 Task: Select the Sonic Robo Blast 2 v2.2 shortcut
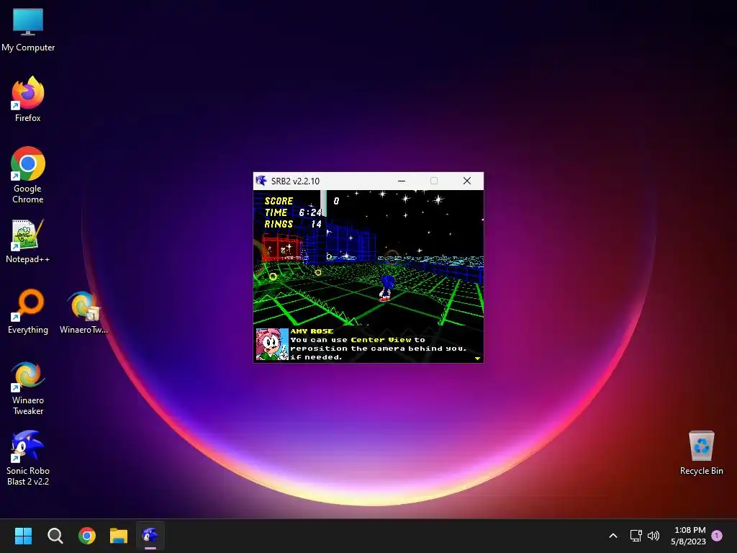pos(28,458)
